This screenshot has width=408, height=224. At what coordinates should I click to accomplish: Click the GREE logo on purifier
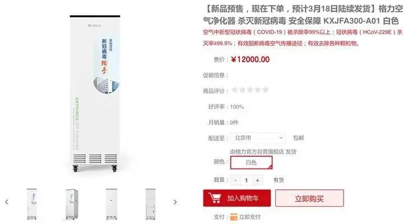click(95, 25)
